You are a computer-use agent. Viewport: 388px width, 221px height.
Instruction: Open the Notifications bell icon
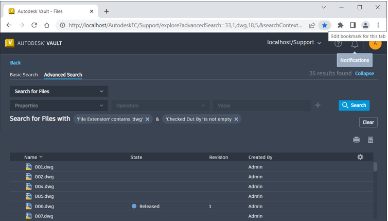pyautogui.click(x=355, y=44)
